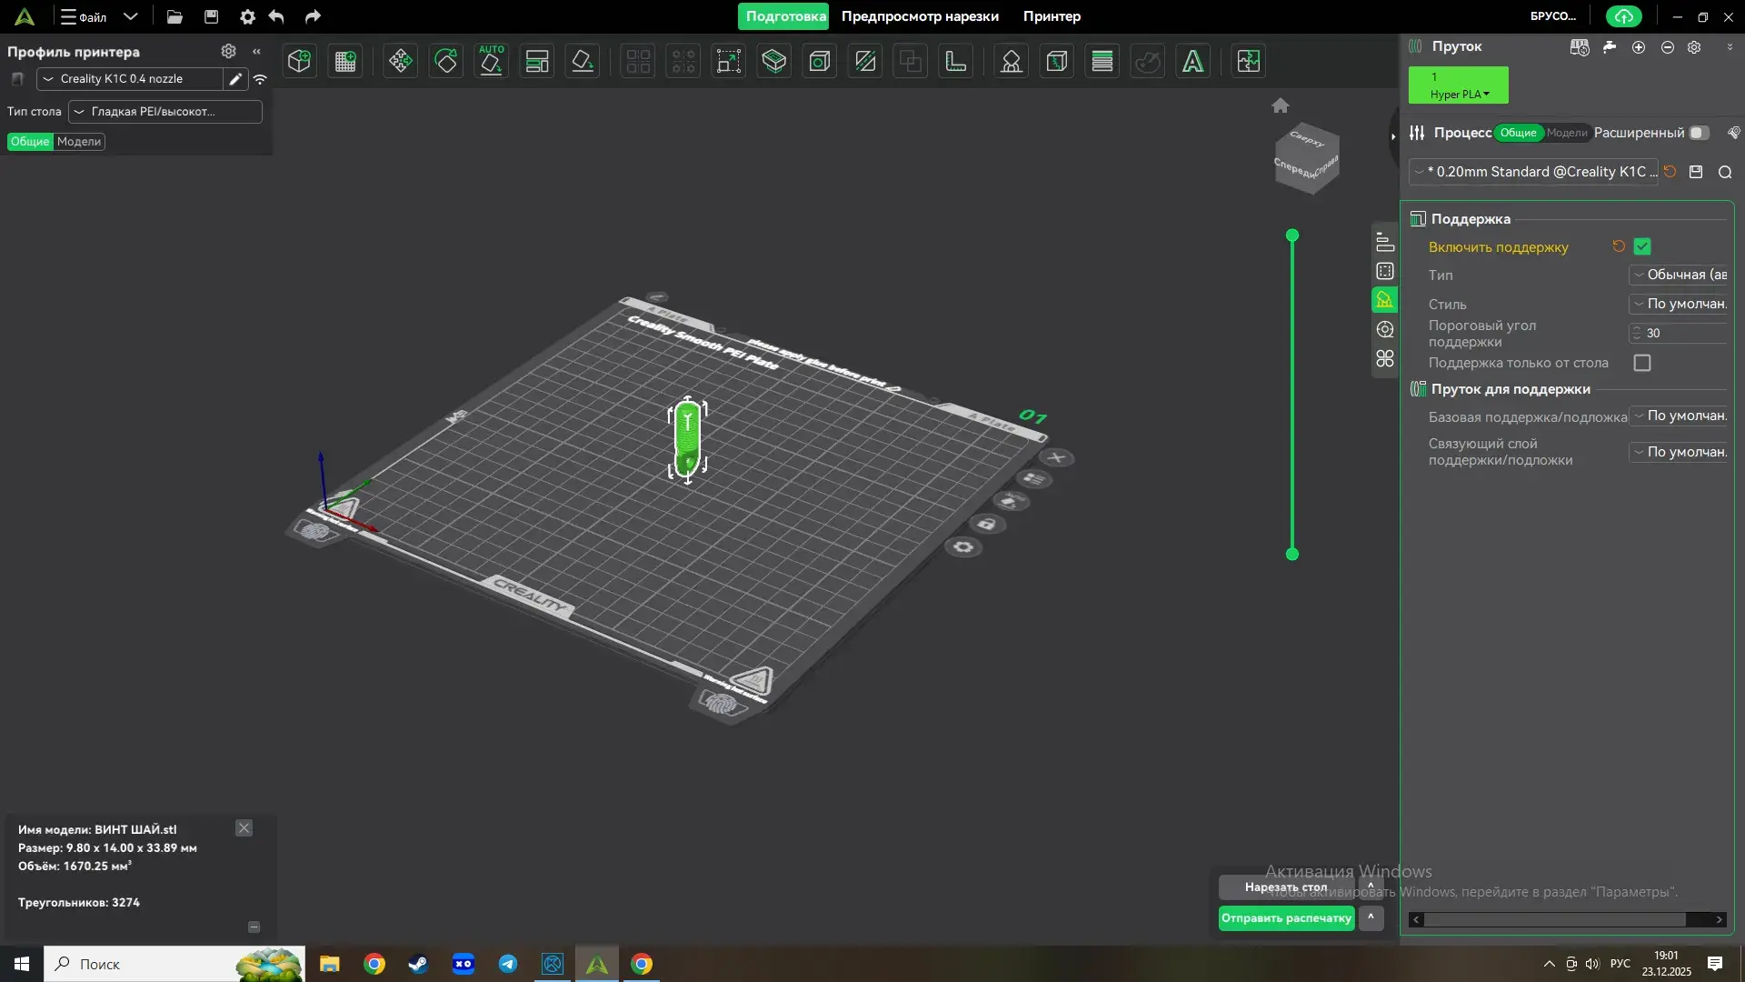Screen dimensions: 1745x982
Task: Open the Файл menu
Action: point(85,16)
